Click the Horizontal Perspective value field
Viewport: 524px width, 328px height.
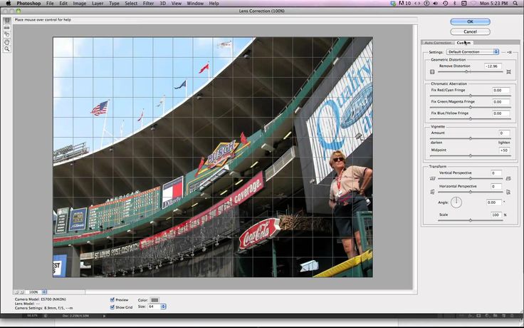[496, 186]
